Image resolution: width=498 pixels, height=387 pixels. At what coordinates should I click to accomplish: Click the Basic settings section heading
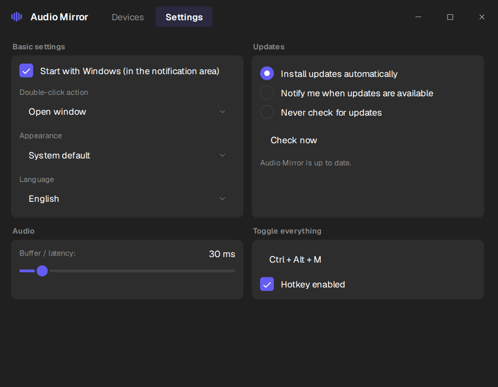click(39, 47)
